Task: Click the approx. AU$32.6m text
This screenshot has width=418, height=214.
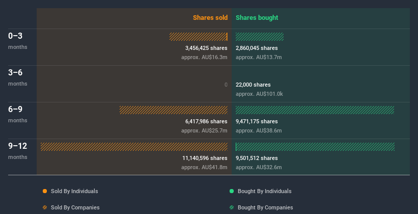Action: [259, 168]
